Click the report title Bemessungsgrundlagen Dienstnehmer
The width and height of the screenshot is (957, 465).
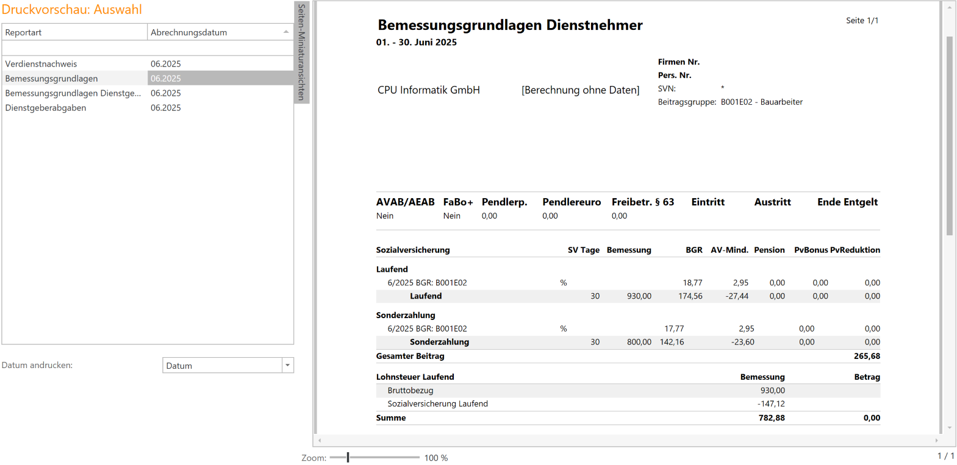click(x=510, y=25)
